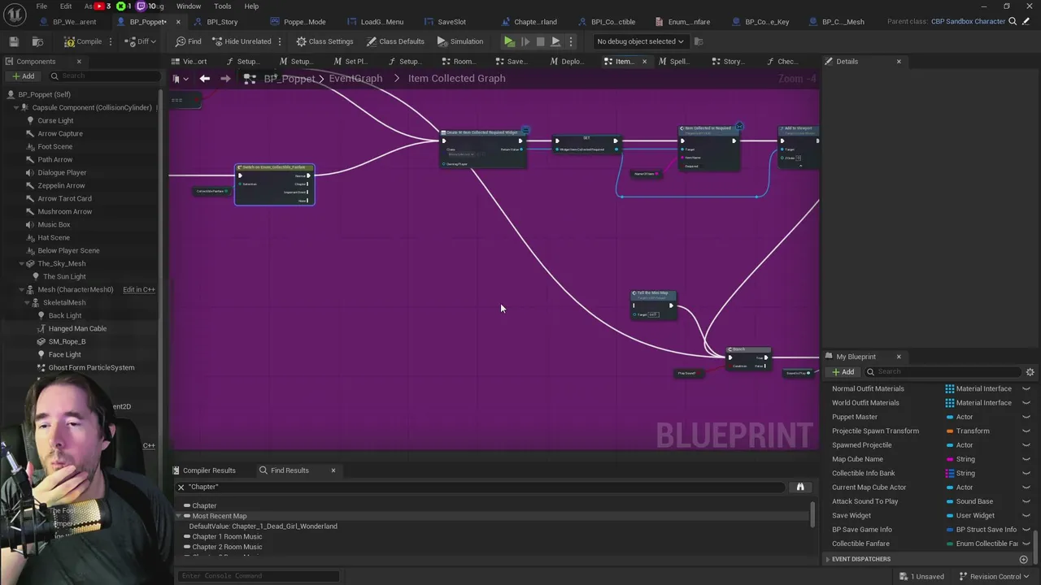Screen dimensions: 1041x585
Task: Click the EventGraph breadcrumb
Action: [x=355, y=79]
